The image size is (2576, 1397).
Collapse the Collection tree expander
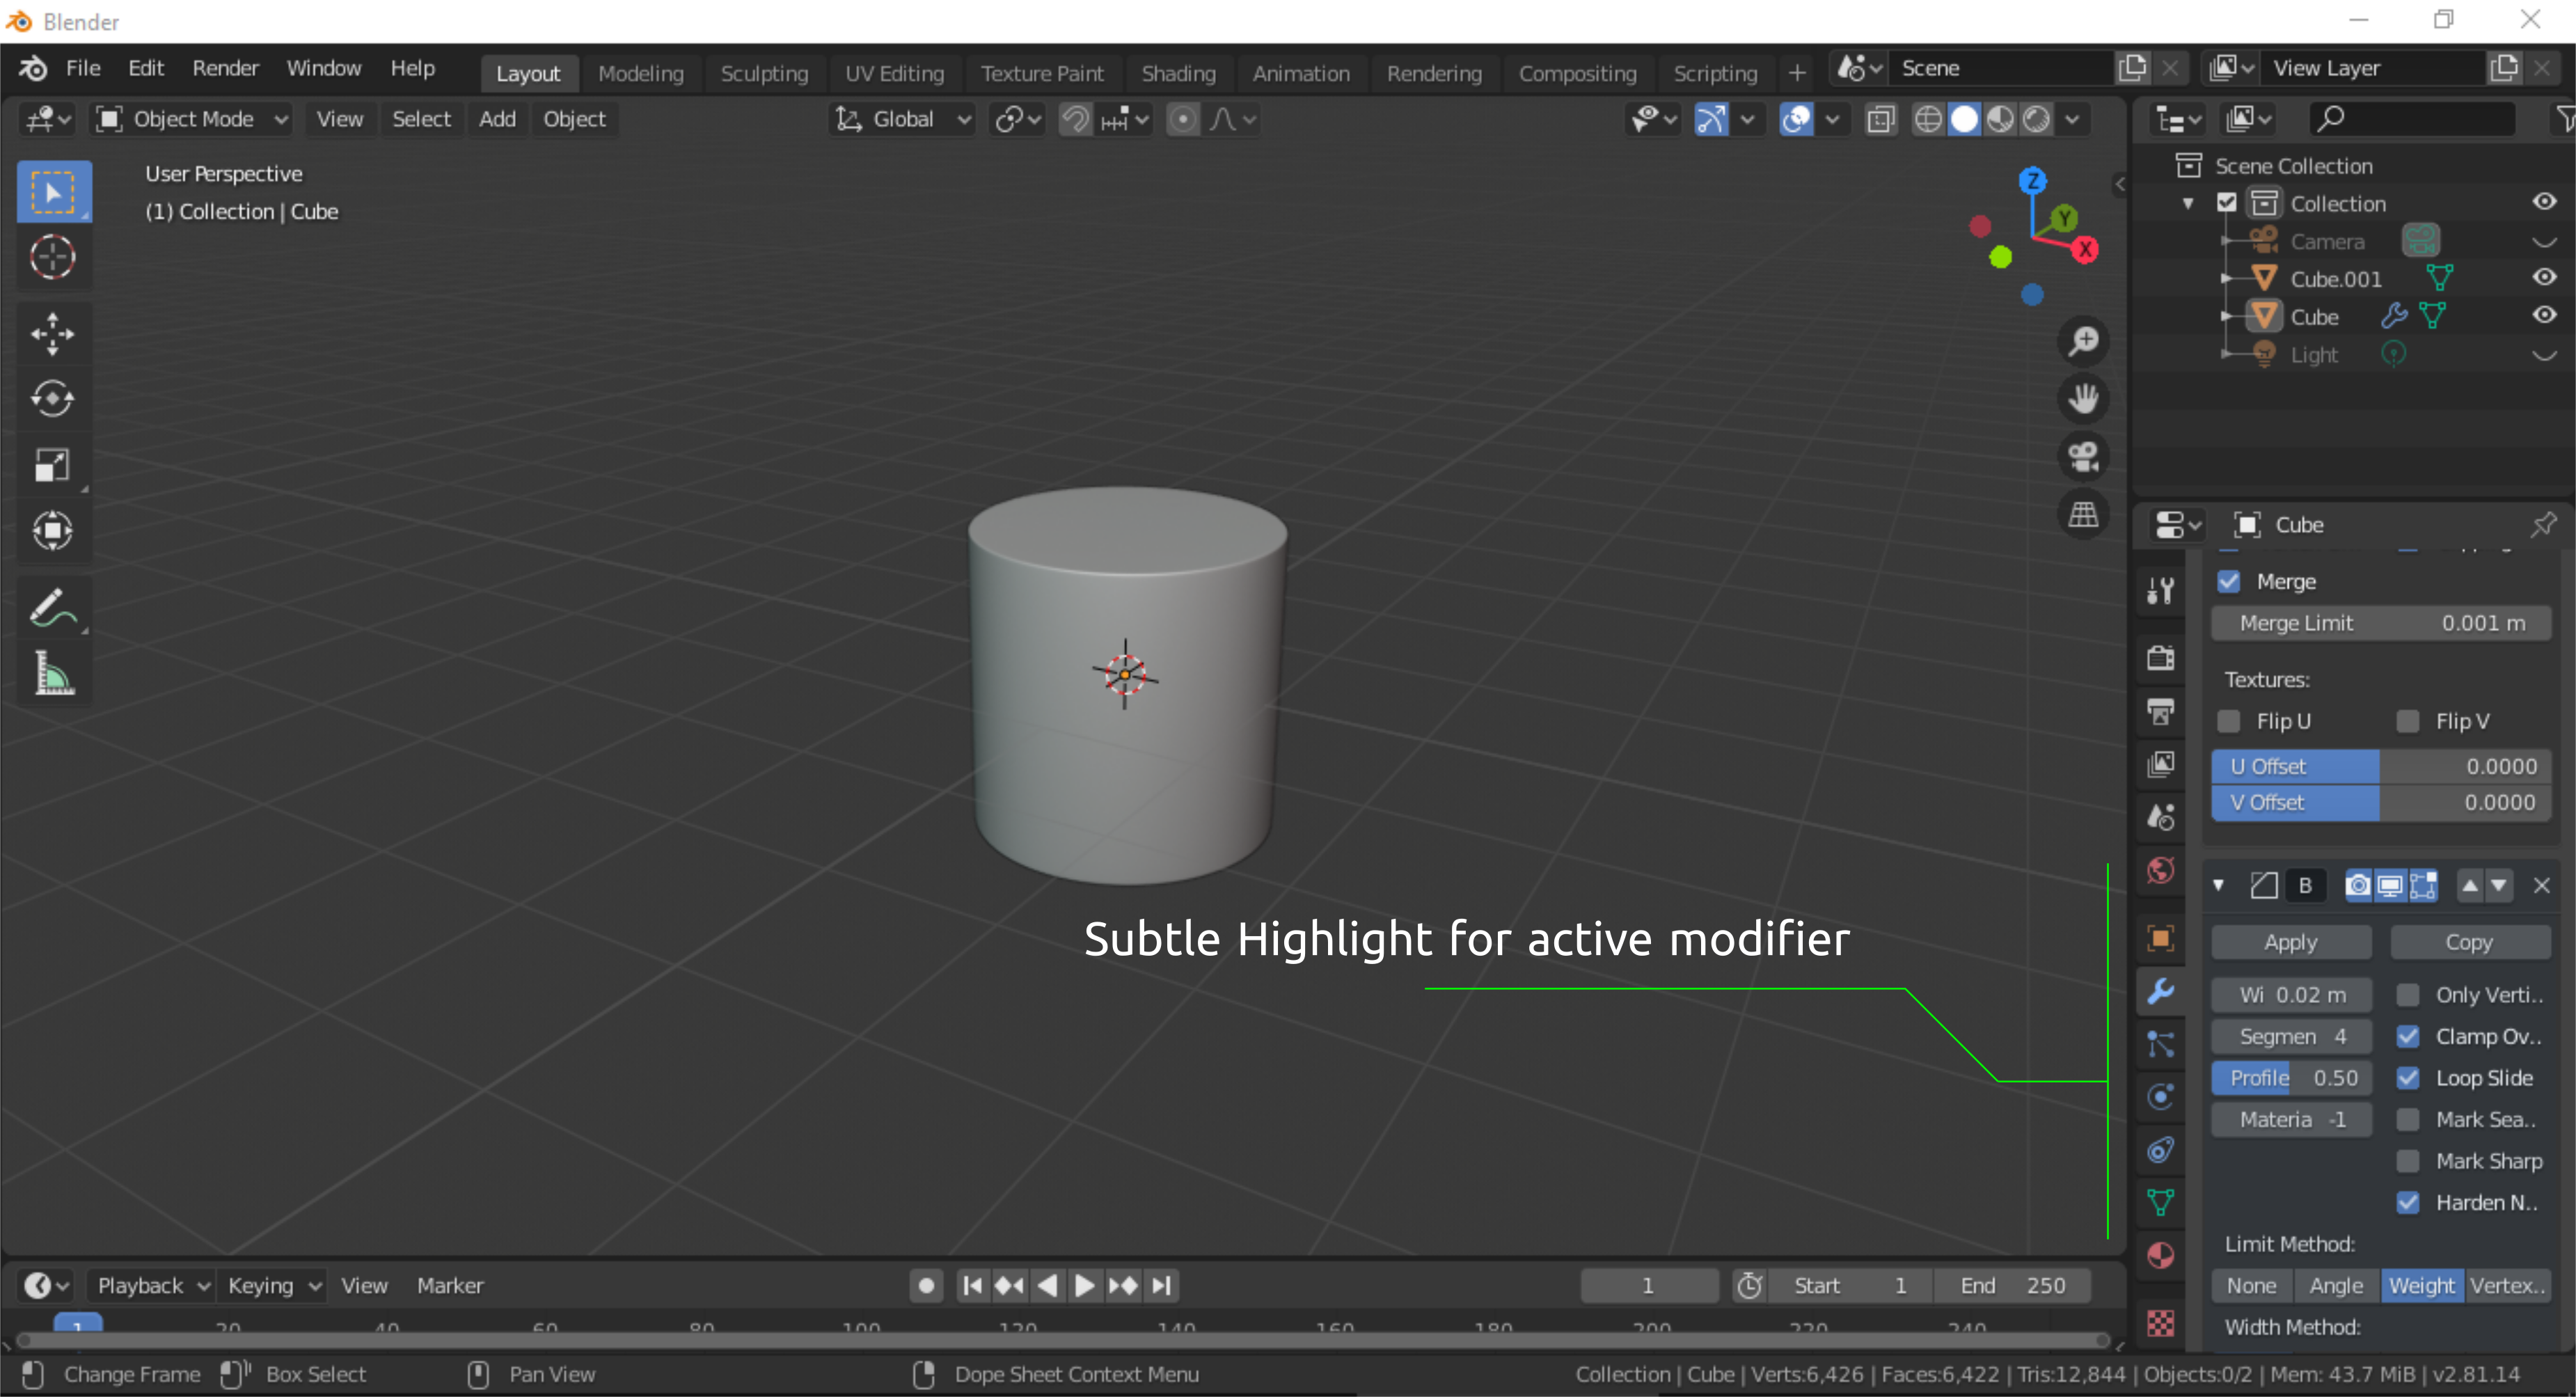point(2188,204)
